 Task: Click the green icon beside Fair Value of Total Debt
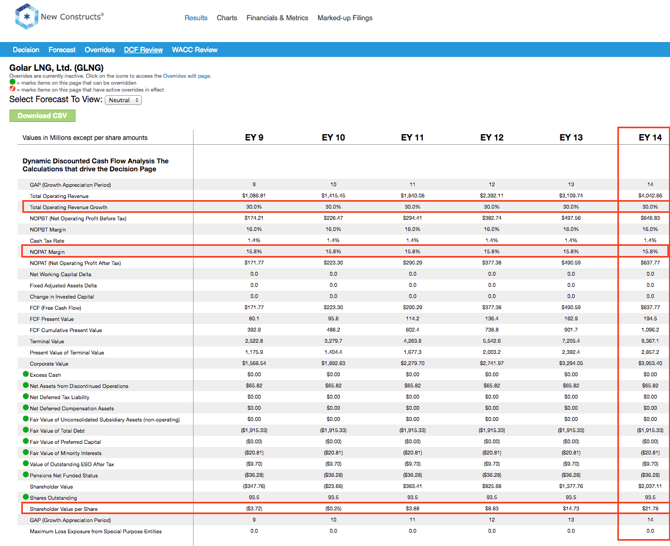[x=26, y=430]
